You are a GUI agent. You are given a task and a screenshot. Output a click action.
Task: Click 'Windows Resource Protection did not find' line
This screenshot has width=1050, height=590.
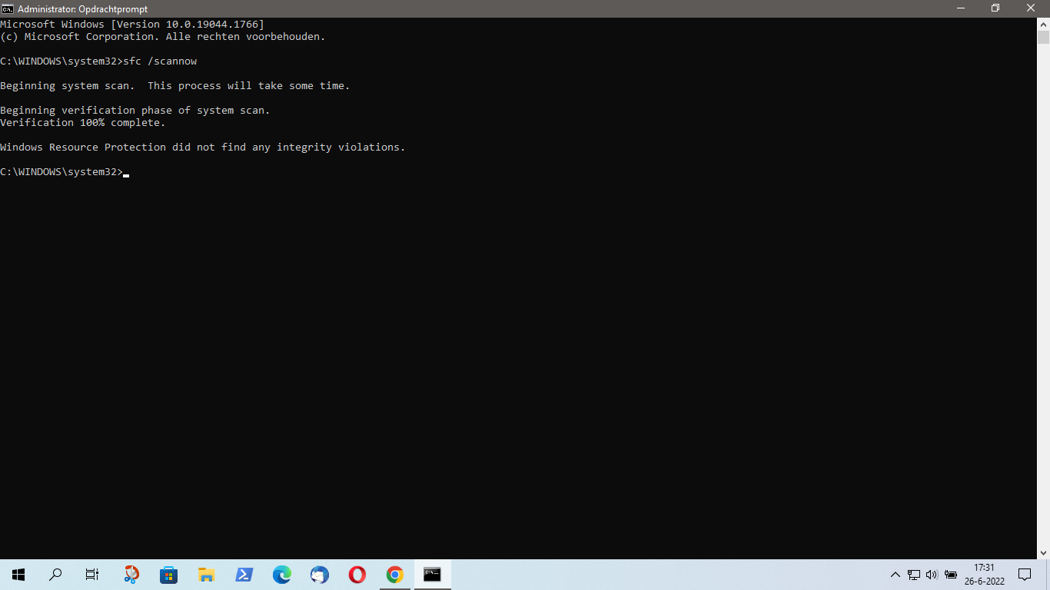[x=203, y=147]
